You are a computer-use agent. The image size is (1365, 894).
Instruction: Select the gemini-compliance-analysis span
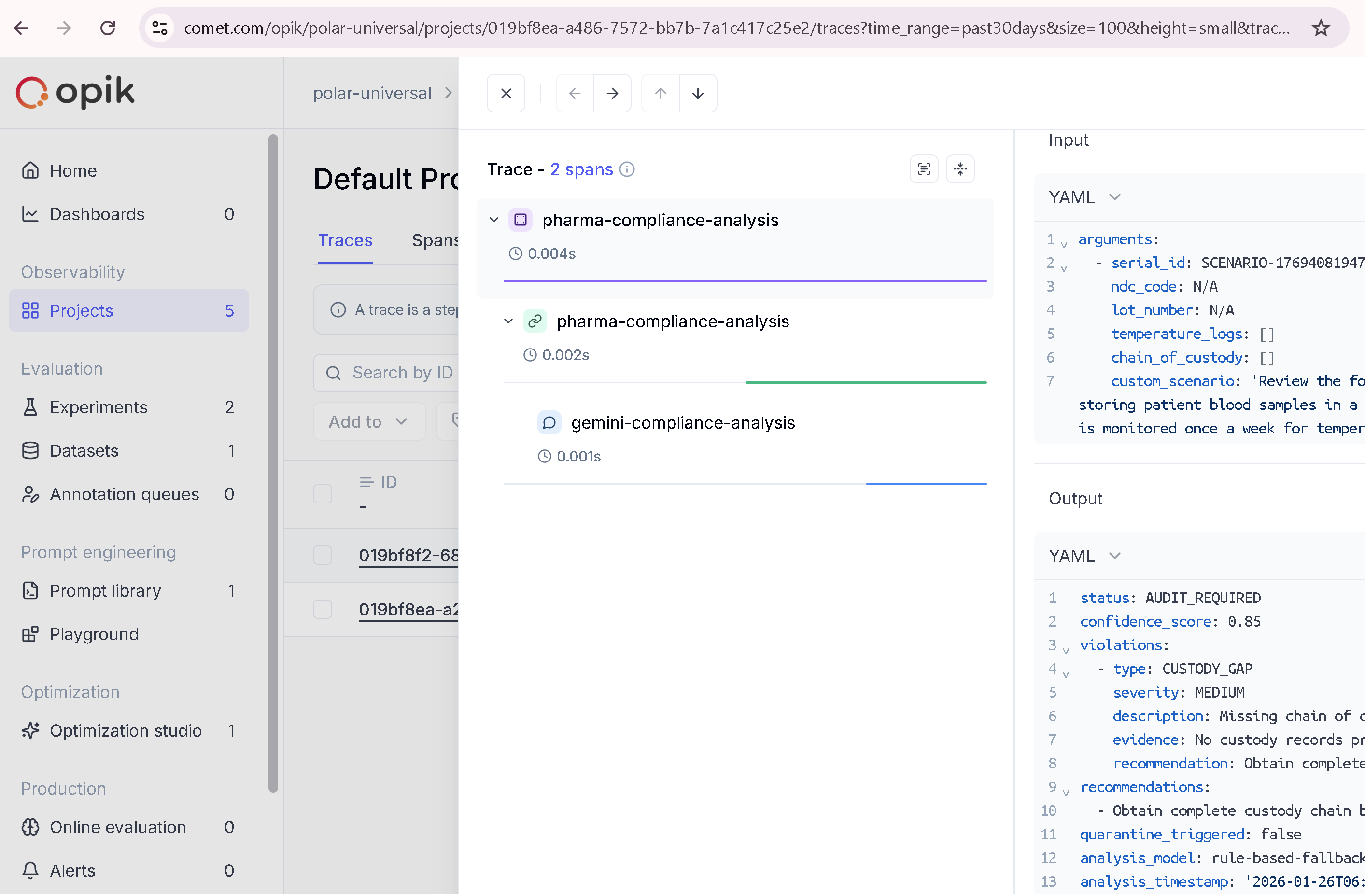pyautogui.click(x=683, y=423)
